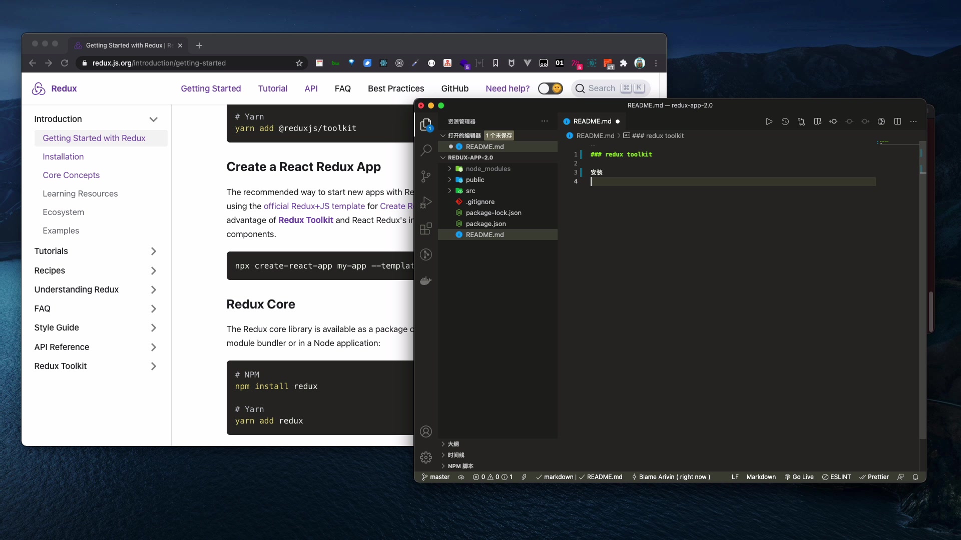Click the Redux logo home link
Viewport: 961px width, 540px height.
pos(54,88)
